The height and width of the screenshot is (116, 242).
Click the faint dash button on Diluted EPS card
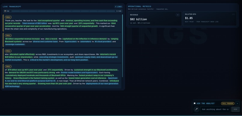[234, 14]
